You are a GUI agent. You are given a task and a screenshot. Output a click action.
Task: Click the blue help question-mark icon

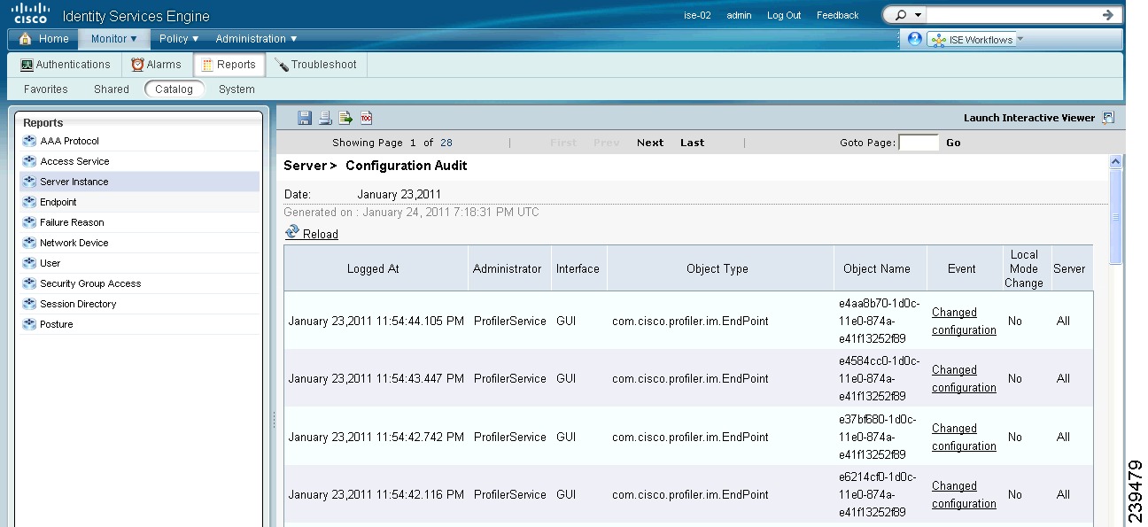[x=915, y=39]
